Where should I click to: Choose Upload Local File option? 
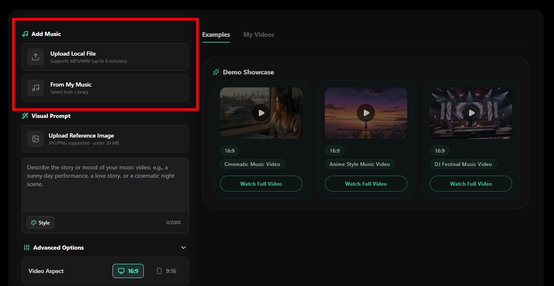(105, 57)
